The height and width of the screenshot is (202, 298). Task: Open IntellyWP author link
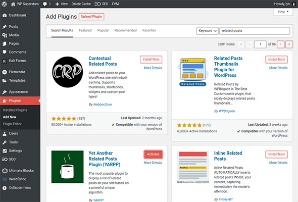[226, 199]
